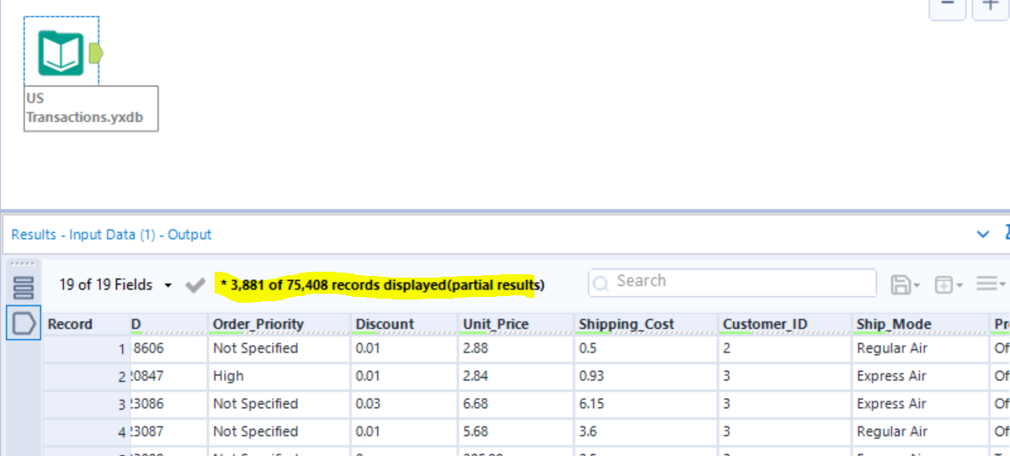Select the Input Data tool icon on canvas
Screen dimensions: 1010x456
pos(61,53)
